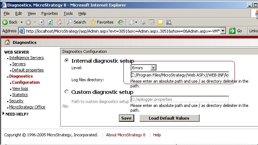The width and height of the screenshot is (258, 145).
Task: Open the About MicroStrategy 8 link
Action: point(126,135)
